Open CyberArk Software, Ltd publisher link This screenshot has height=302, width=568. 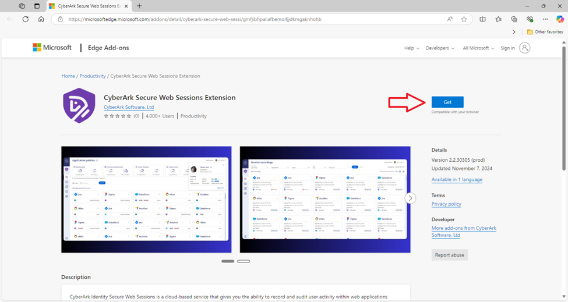[x=129, y=107]
